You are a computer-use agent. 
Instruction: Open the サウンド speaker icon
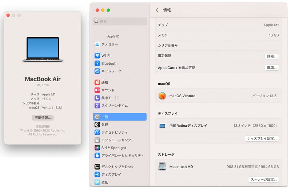click(97, 90)
